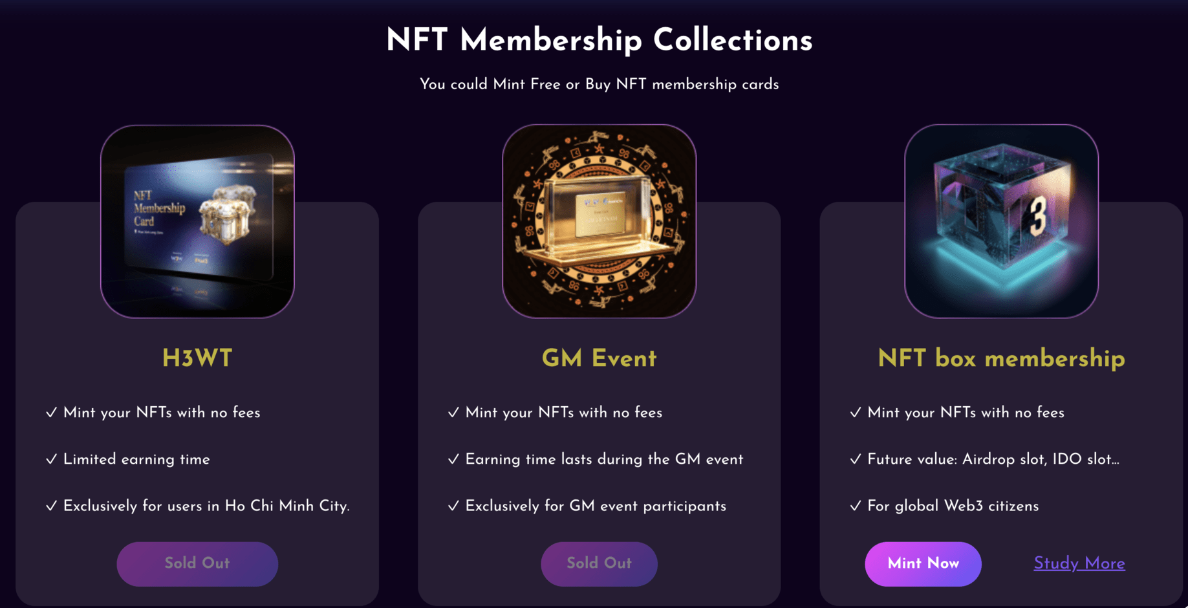1188x608 pixels.
Task: Click checkmark beside H3WT no fees line
Action: coord(52,413)
